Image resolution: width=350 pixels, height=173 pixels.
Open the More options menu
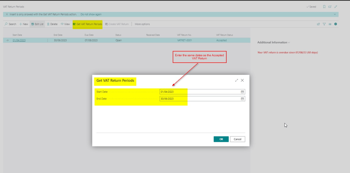(142, 24)
